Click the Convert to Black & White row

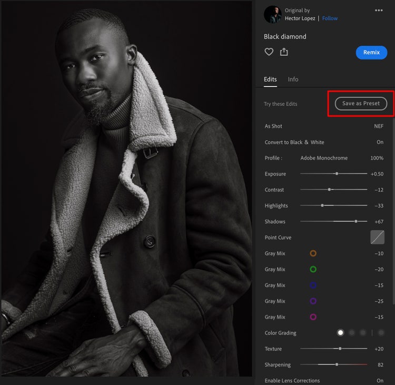324,142
